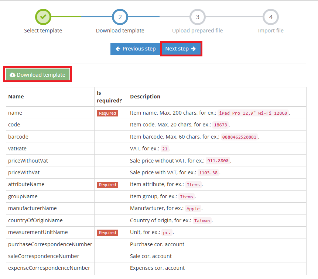This screenshot has height=279, width=318.
Task: Click step 3 circle labeled Upload prepared file
Action: click(197, 17)
